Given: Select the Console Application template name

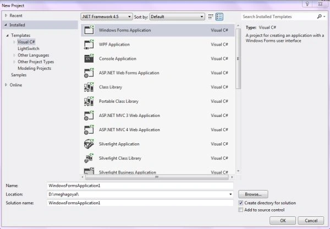Looking at the screenshot, I should point(118,59).
